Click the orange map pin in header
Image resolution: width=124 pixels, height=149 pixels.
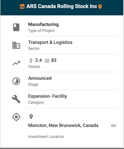(x=100, y=7)
